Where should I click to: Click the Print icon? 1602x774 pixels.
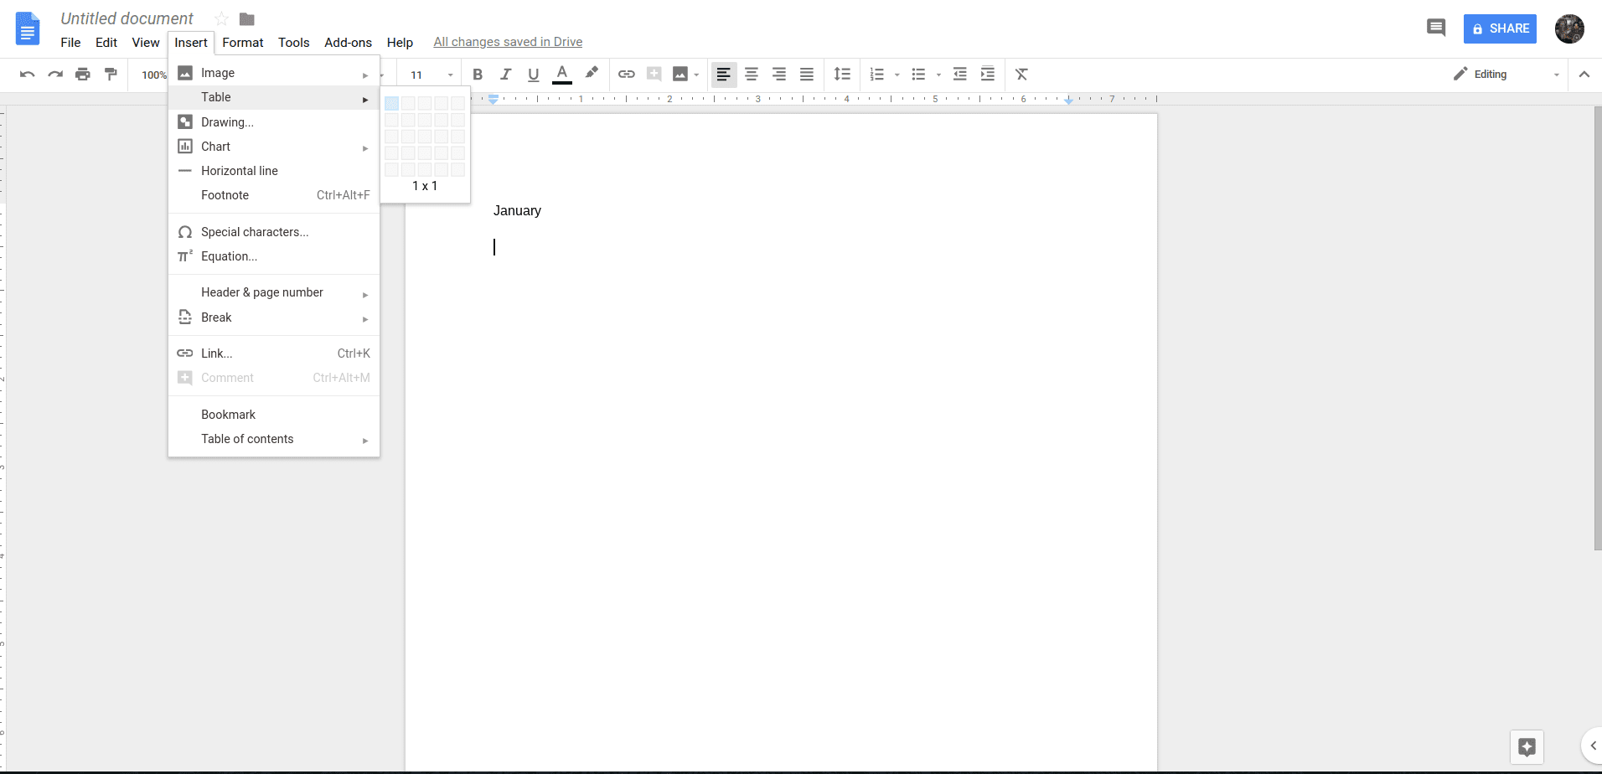[x=82, y=74]
